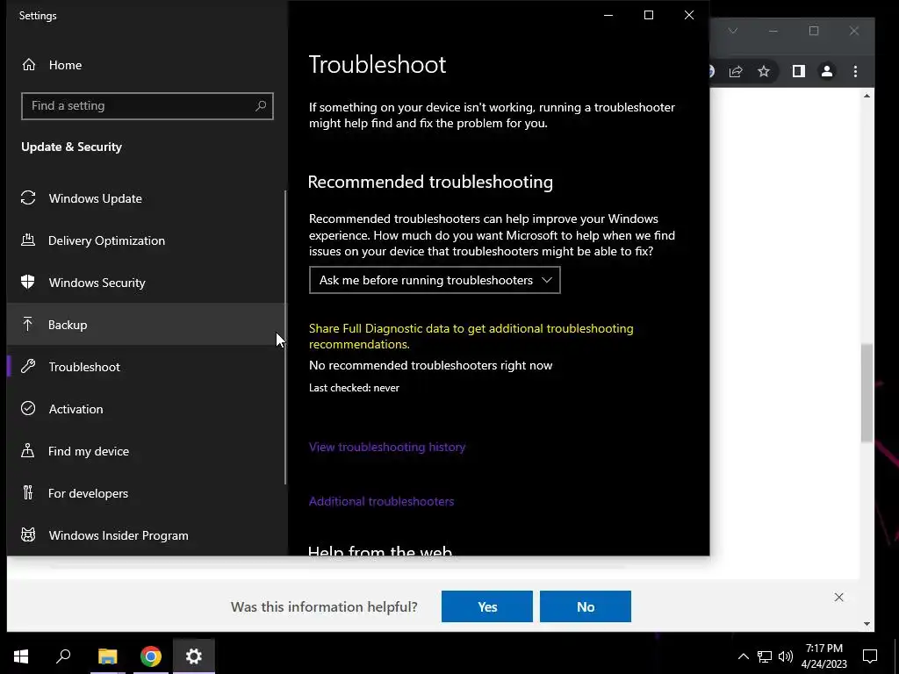Open Chrome profile avatar menu
Screen dimensions: 899x674
[x=827, y=71]
